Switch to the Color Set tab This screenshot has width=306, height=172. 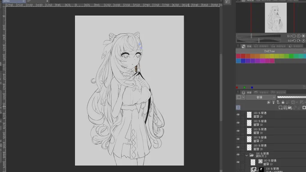coord(247,46)
